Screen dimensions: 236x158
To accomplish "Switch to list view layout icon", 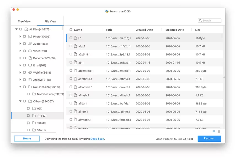I will click(214, 132).
